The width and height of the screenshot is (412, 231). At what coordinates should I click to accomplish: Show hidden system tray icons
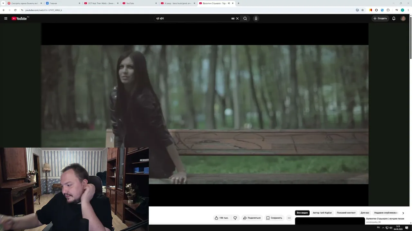coord(383,228)
